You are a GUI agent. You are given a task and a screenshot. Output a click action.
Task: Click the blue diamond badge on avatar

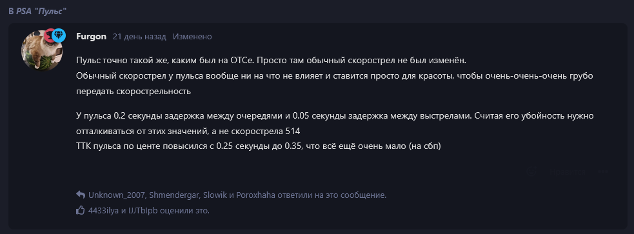coord(59,35)
